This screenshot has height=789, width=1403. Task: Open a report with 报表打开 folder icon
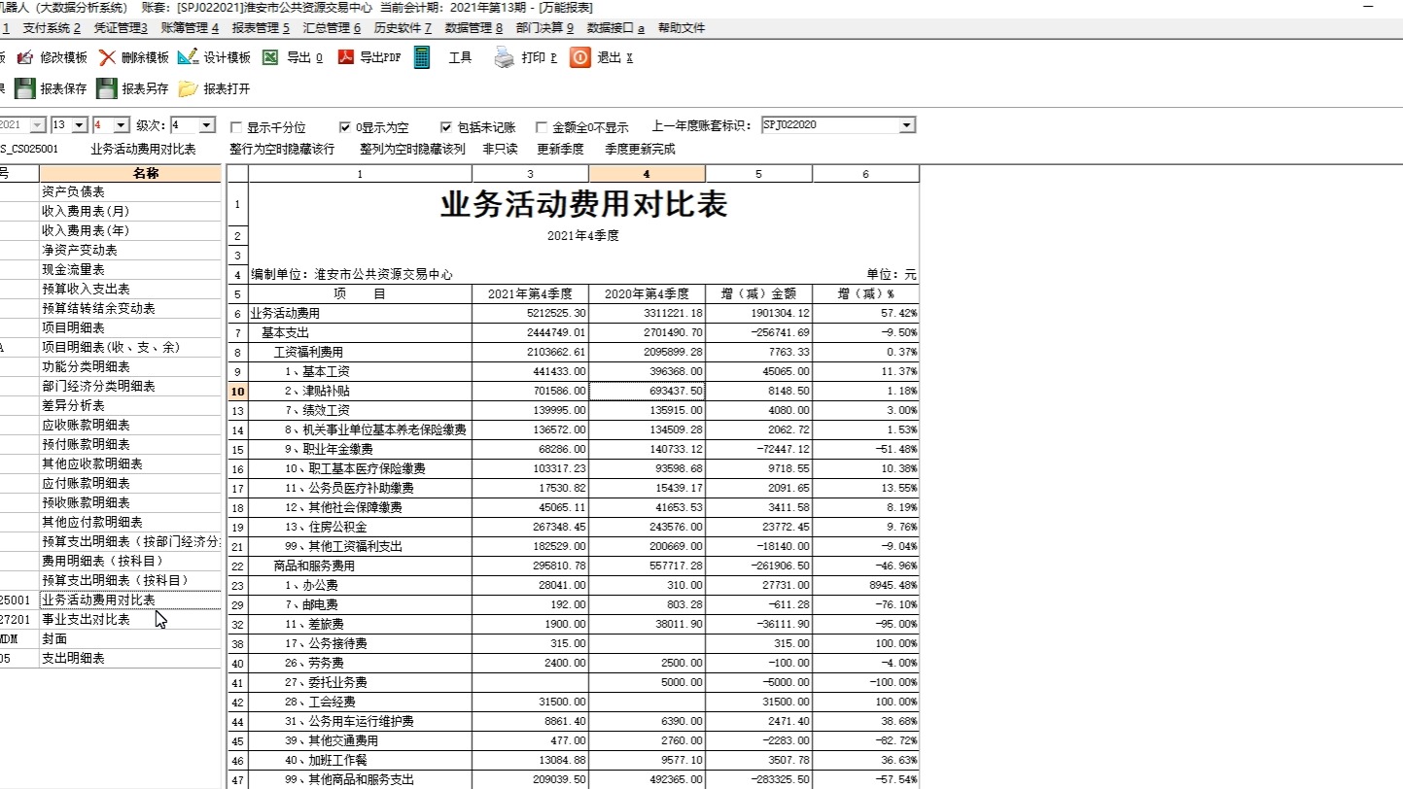point(189,88)
